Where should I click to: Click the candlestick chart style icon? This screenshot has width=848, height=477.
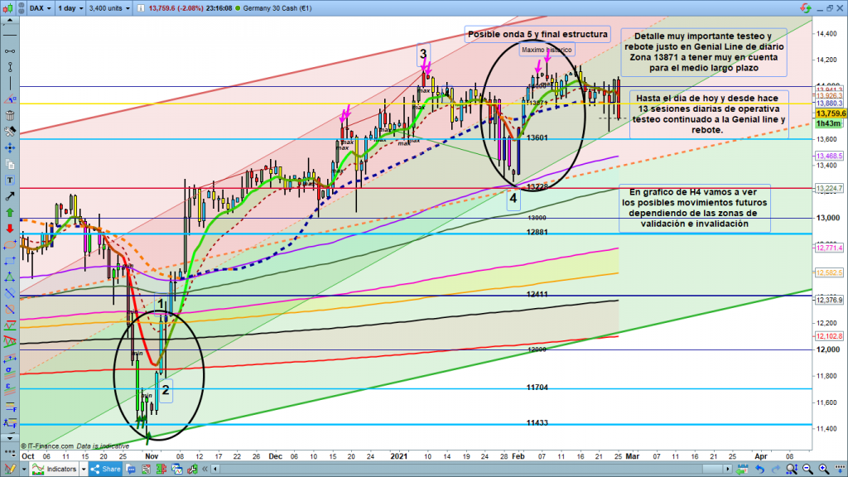[9, 7]
